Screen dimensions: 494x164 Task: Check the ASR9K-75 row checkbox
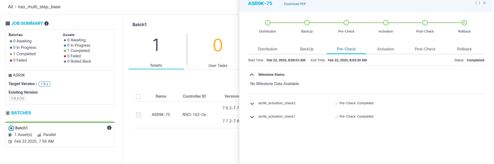point(138,115)
